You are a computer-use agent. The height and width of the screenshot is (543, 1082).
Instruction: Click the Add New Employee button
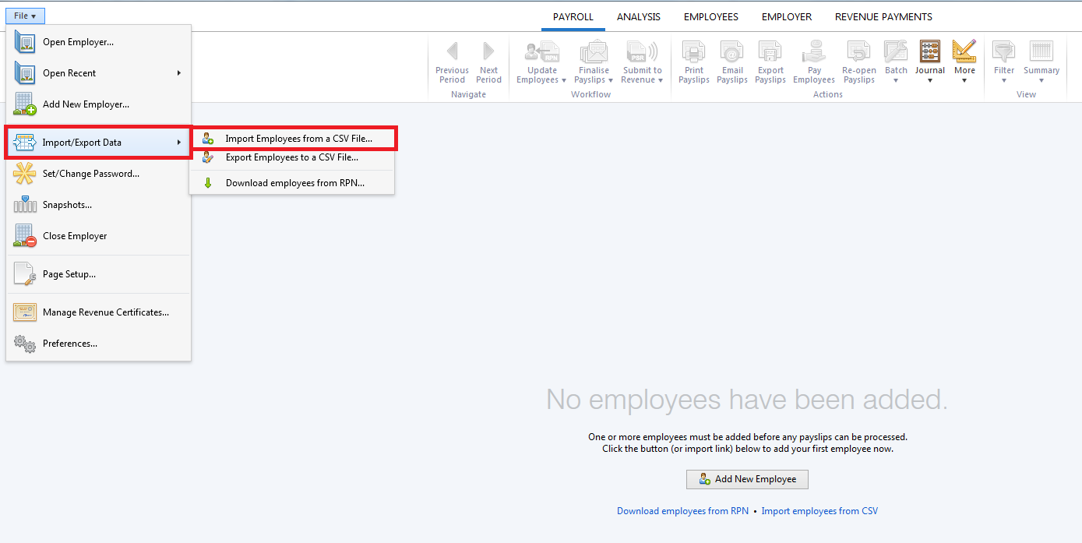click(x=747, y=479)
